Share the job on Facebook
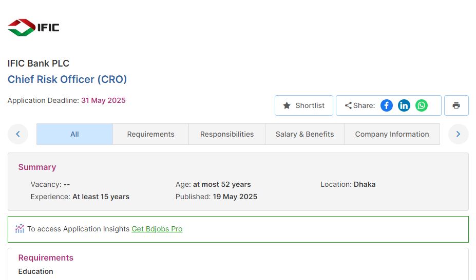 [386, 105]
